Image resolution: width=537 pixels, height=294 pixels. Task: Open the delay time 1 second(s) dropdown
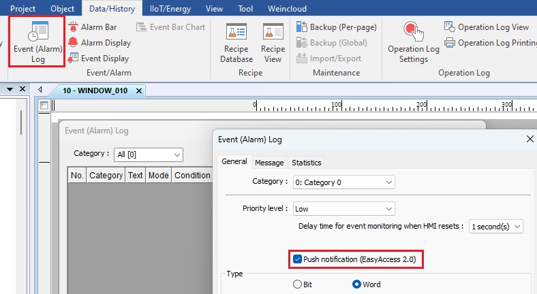tap(495, 227)
